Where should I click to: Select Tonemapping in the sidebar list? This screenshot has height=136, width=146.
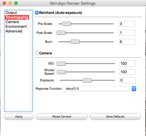(x=17, y=17)
